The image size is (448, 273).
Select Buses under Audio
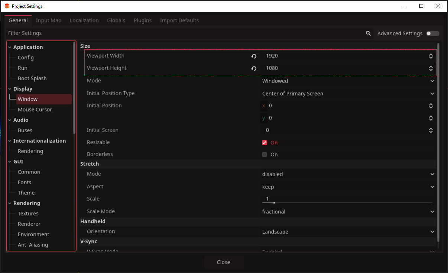click(x=25, y=130)
